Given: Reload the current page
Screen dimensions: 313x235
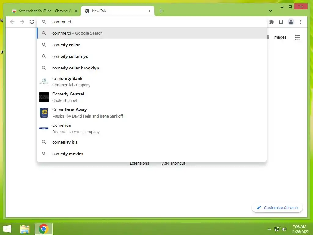Looking at the screenshot, I should [x=32, y=22].
